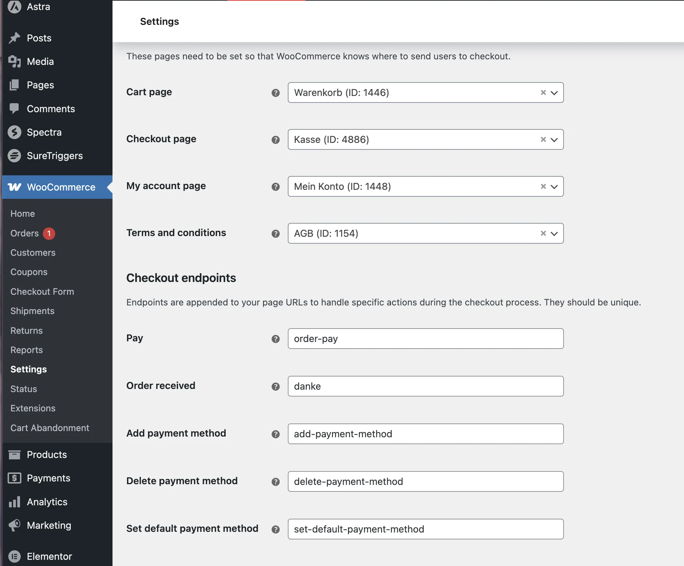Go to Checkout Form submenu item

pyautogui.click(x=42, y=292)
